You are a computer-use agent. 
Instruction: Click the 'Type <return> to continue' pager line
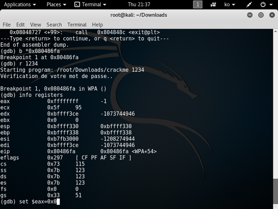coord(85,38)
